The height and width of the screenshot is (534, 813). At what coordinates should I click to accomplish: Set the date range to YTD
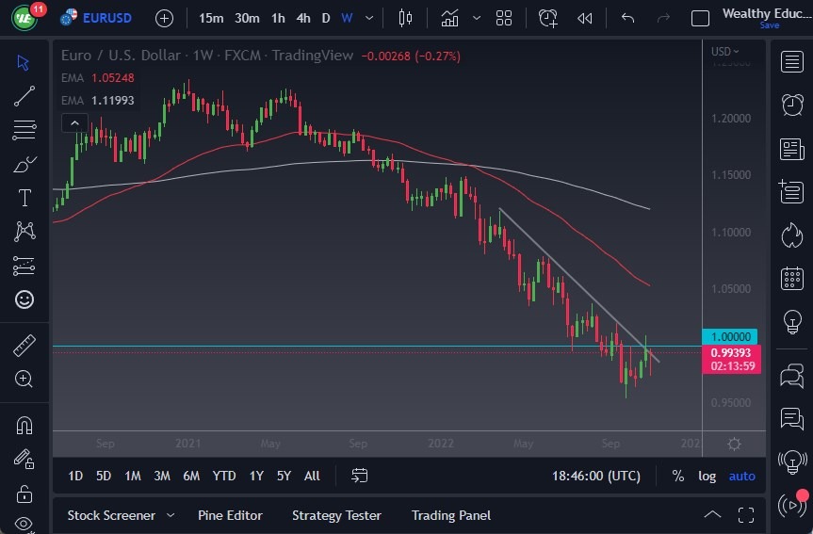(224, 476)
